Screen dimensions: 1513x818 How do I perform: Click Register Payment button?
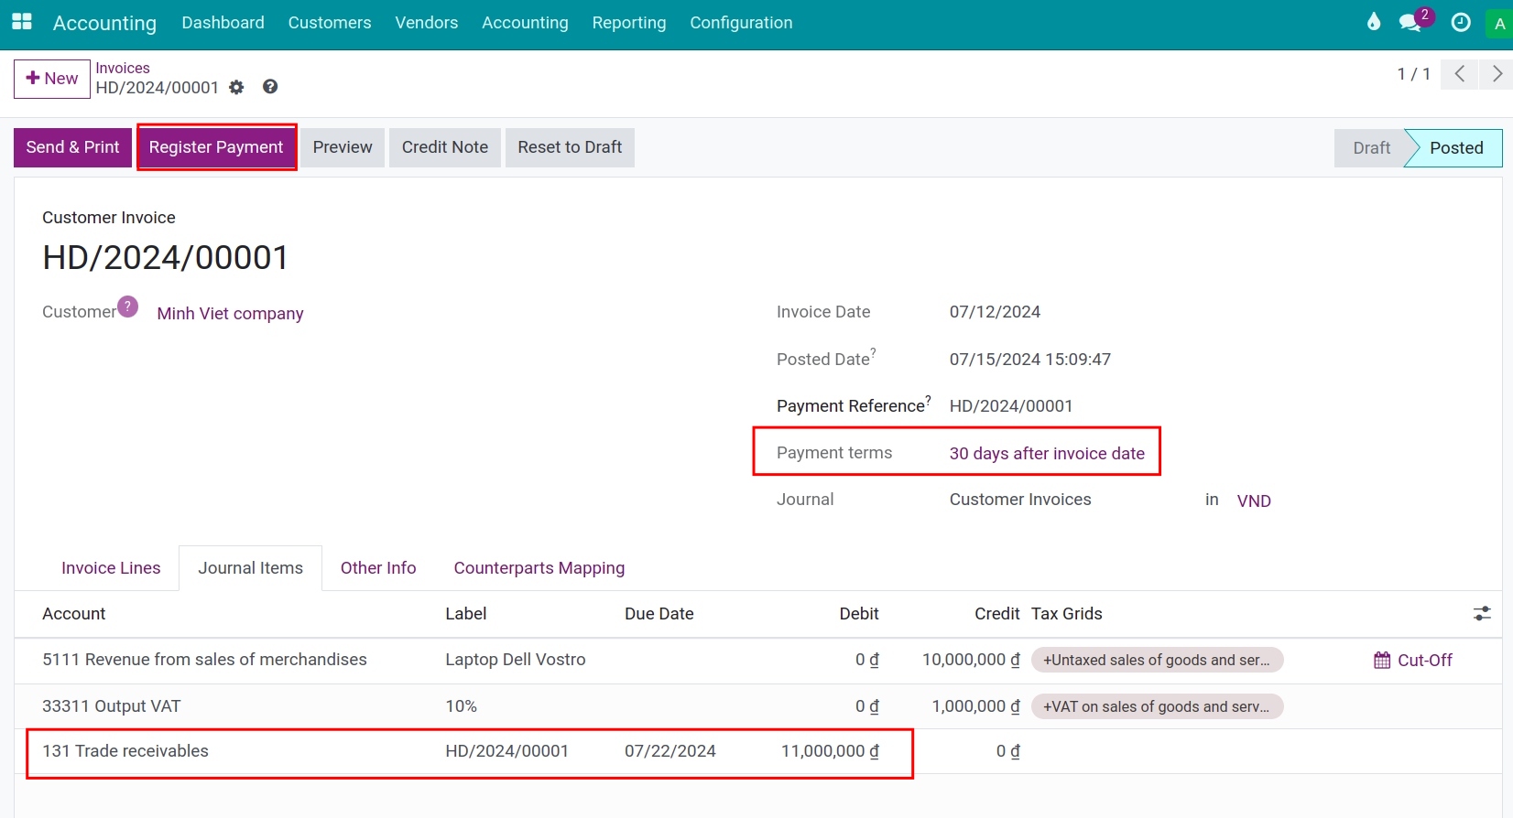pyautogui.click(x=216, y=147)
